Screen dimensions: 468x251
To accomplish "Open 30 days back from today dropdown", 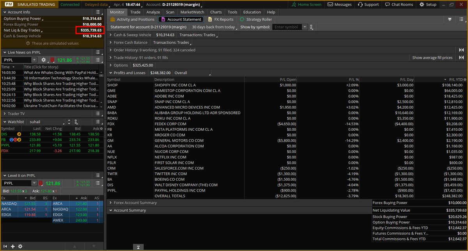I will 214,27.
